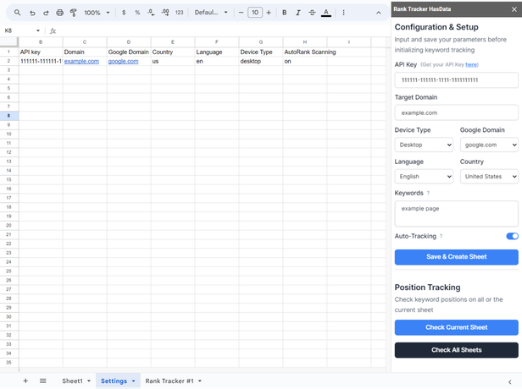This screenshot has height=389, width=522.
Task: Toggle italic formatting
Action: (298, 13)
